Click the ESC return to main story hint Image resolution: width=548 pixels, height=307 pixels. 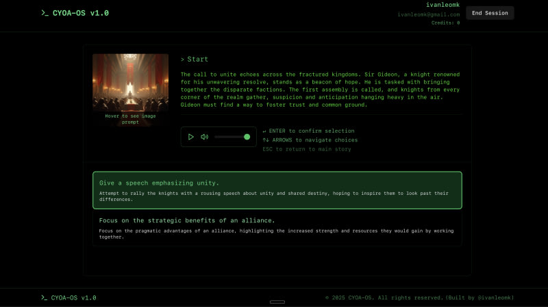coord(306,149)
